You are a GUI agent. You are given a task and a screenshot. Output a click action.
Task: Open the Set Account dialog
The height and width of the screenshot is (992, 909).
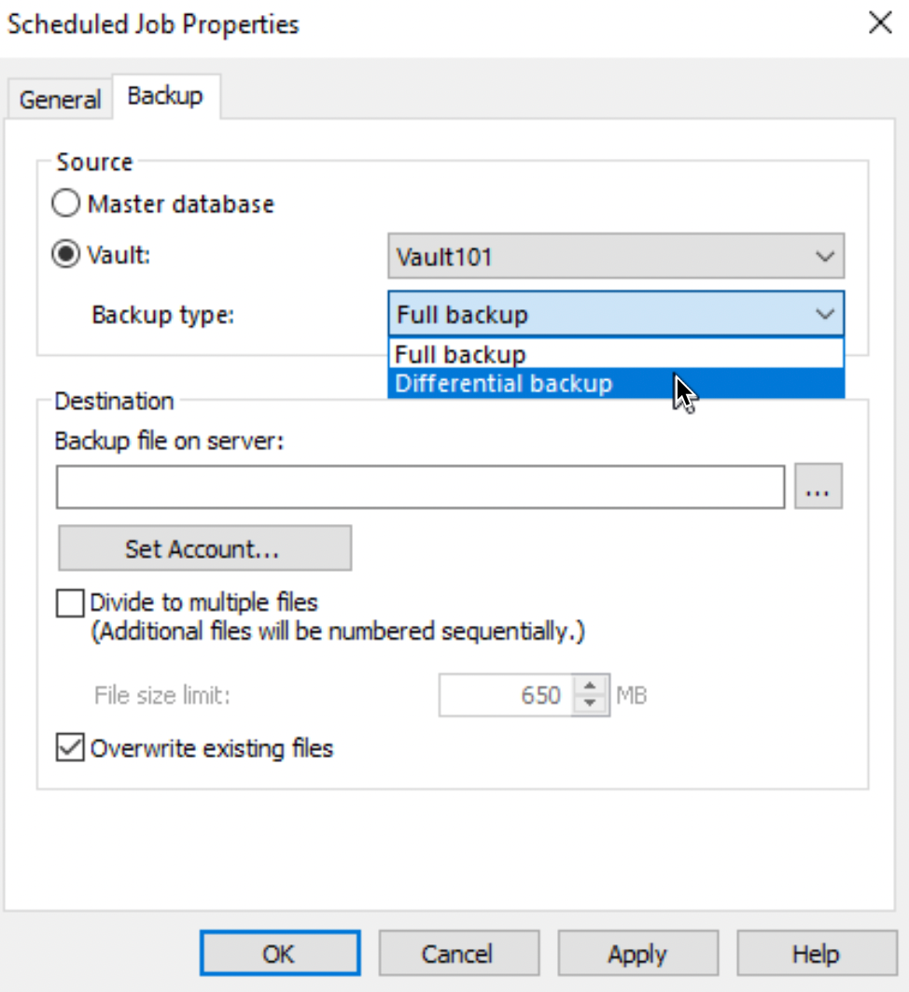[204, 548]
